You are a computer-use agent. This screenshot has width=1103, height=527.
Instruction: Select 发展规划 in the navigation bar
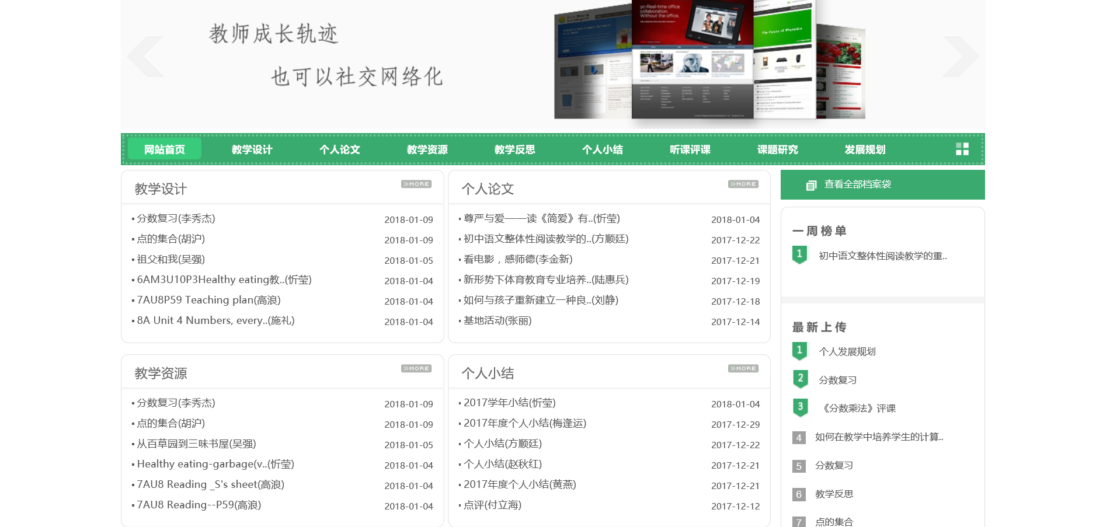865,149
